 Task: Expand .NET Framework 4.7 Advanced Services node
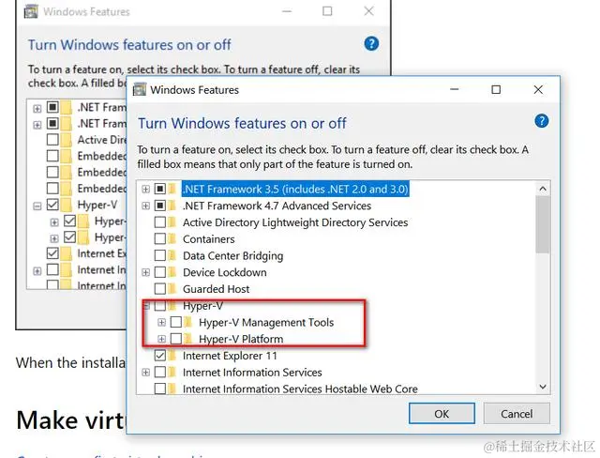point(145,206)
